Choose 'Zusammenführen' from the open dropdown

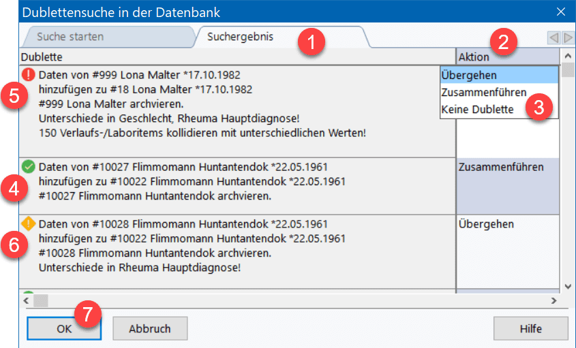pos(483,92)
